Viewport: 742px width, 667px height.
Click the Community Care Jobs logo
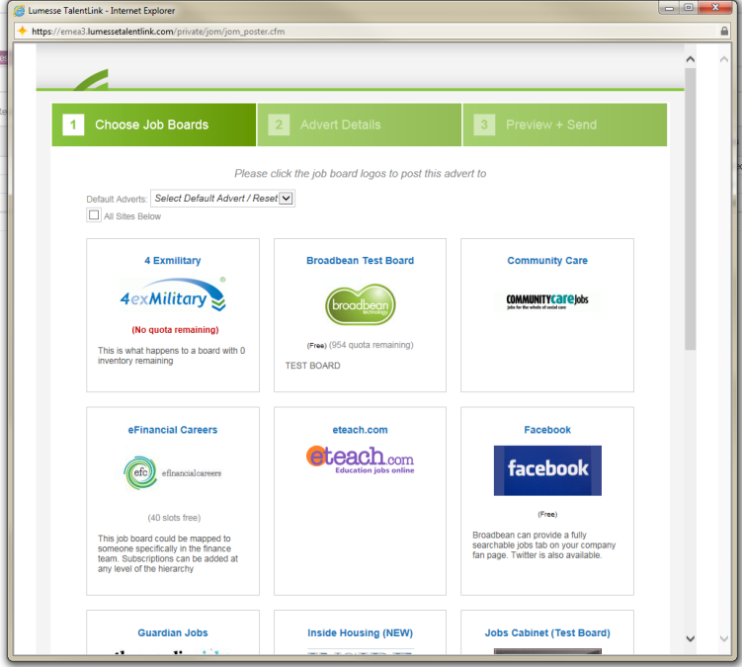coord(547,300)
